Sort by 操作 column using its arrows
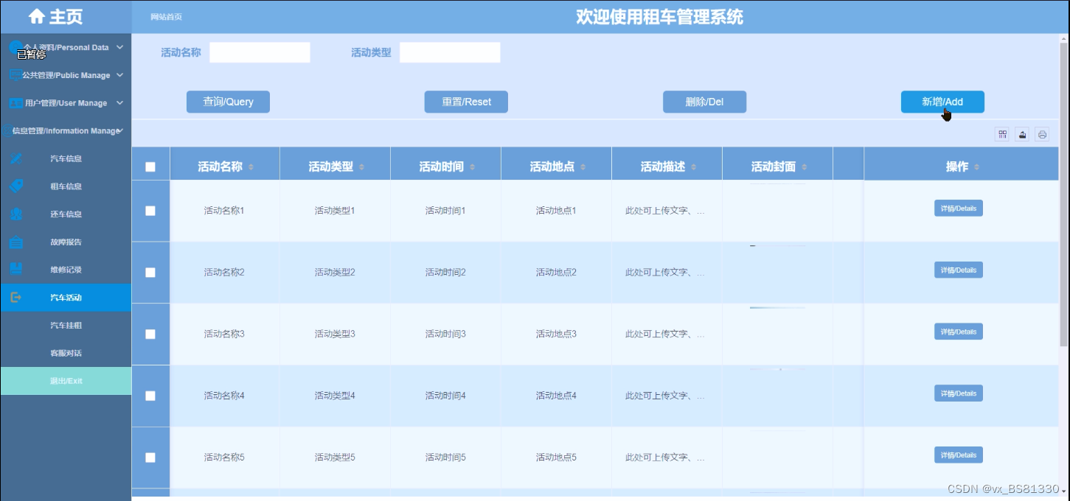 point(976,167)
